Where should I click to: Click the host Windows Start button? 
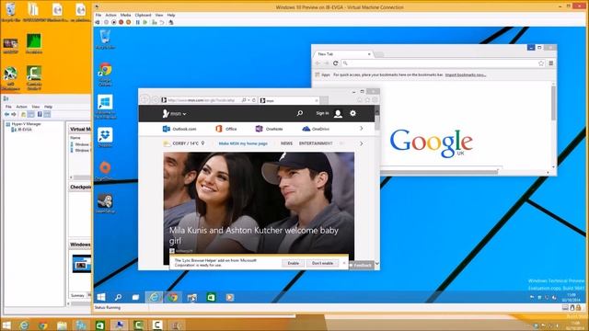pyautogui.click(x=6, y=325)
